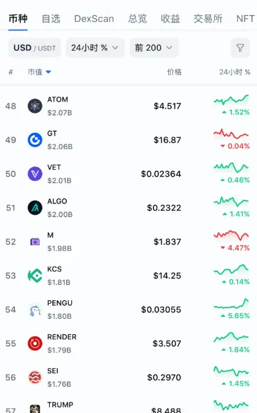Open the M coin row priced $1.837
257x413 pixels.
tap(128, 241)
